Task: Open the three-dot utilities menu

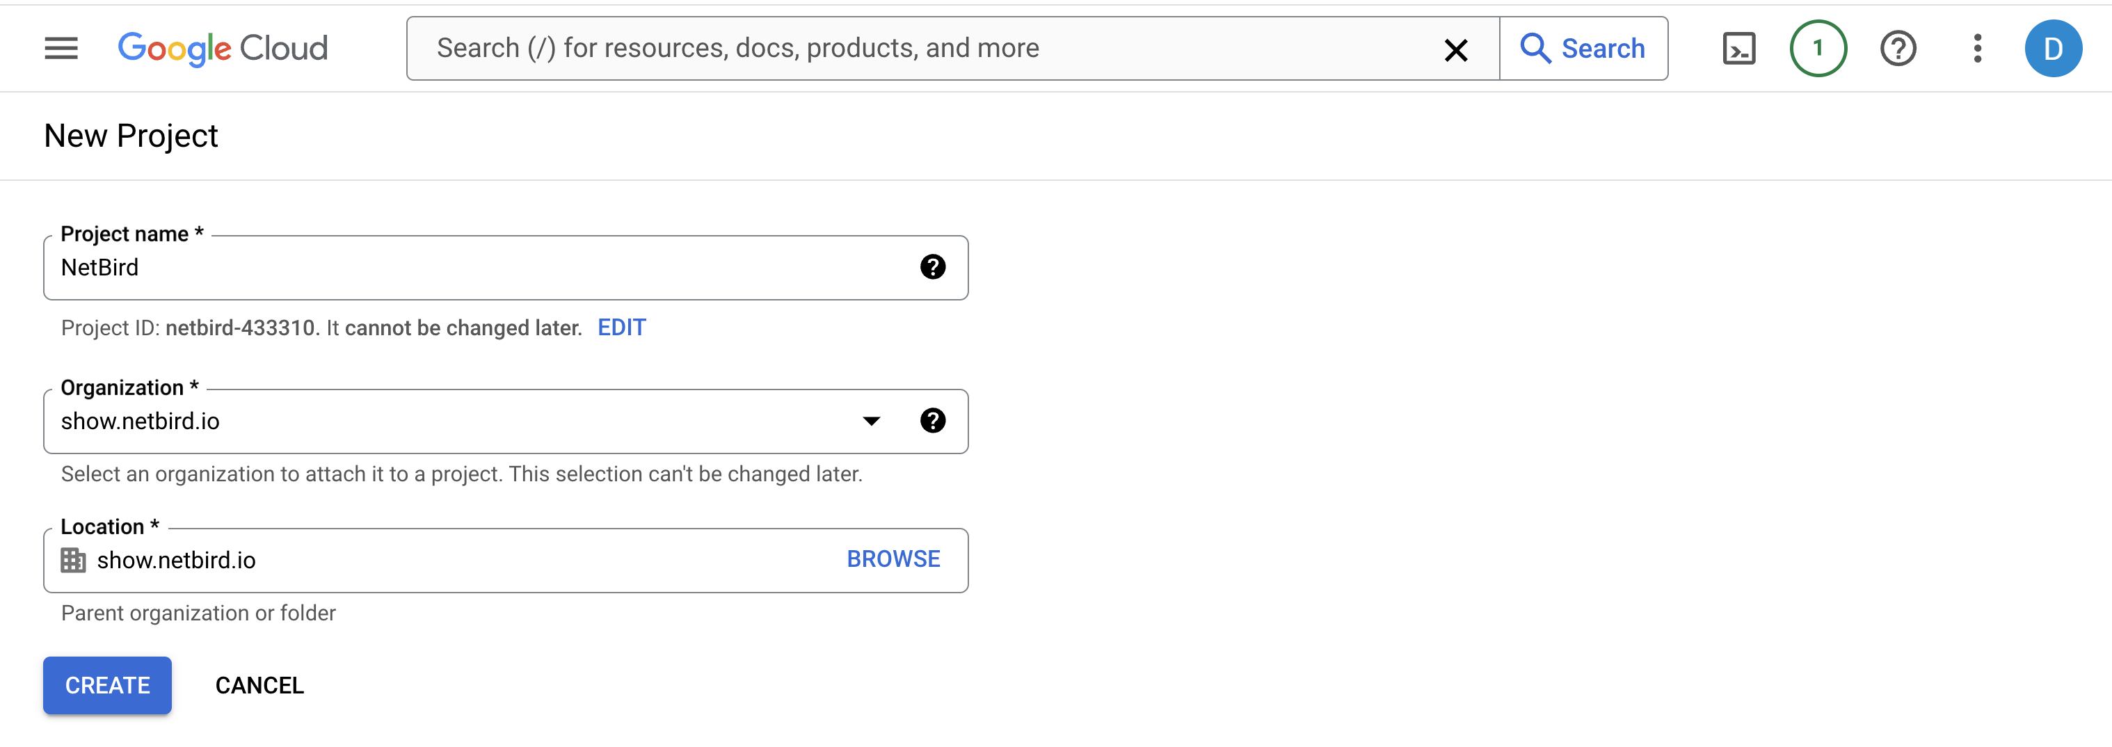Action: pos(1977,47)
